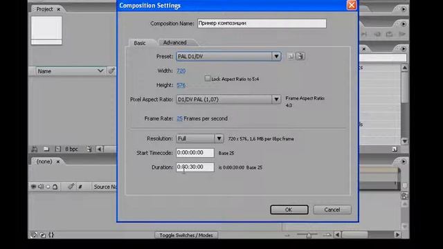443x249 pixels.
Task: Click the label tag icon beside Name column
Action: point(111,71)
